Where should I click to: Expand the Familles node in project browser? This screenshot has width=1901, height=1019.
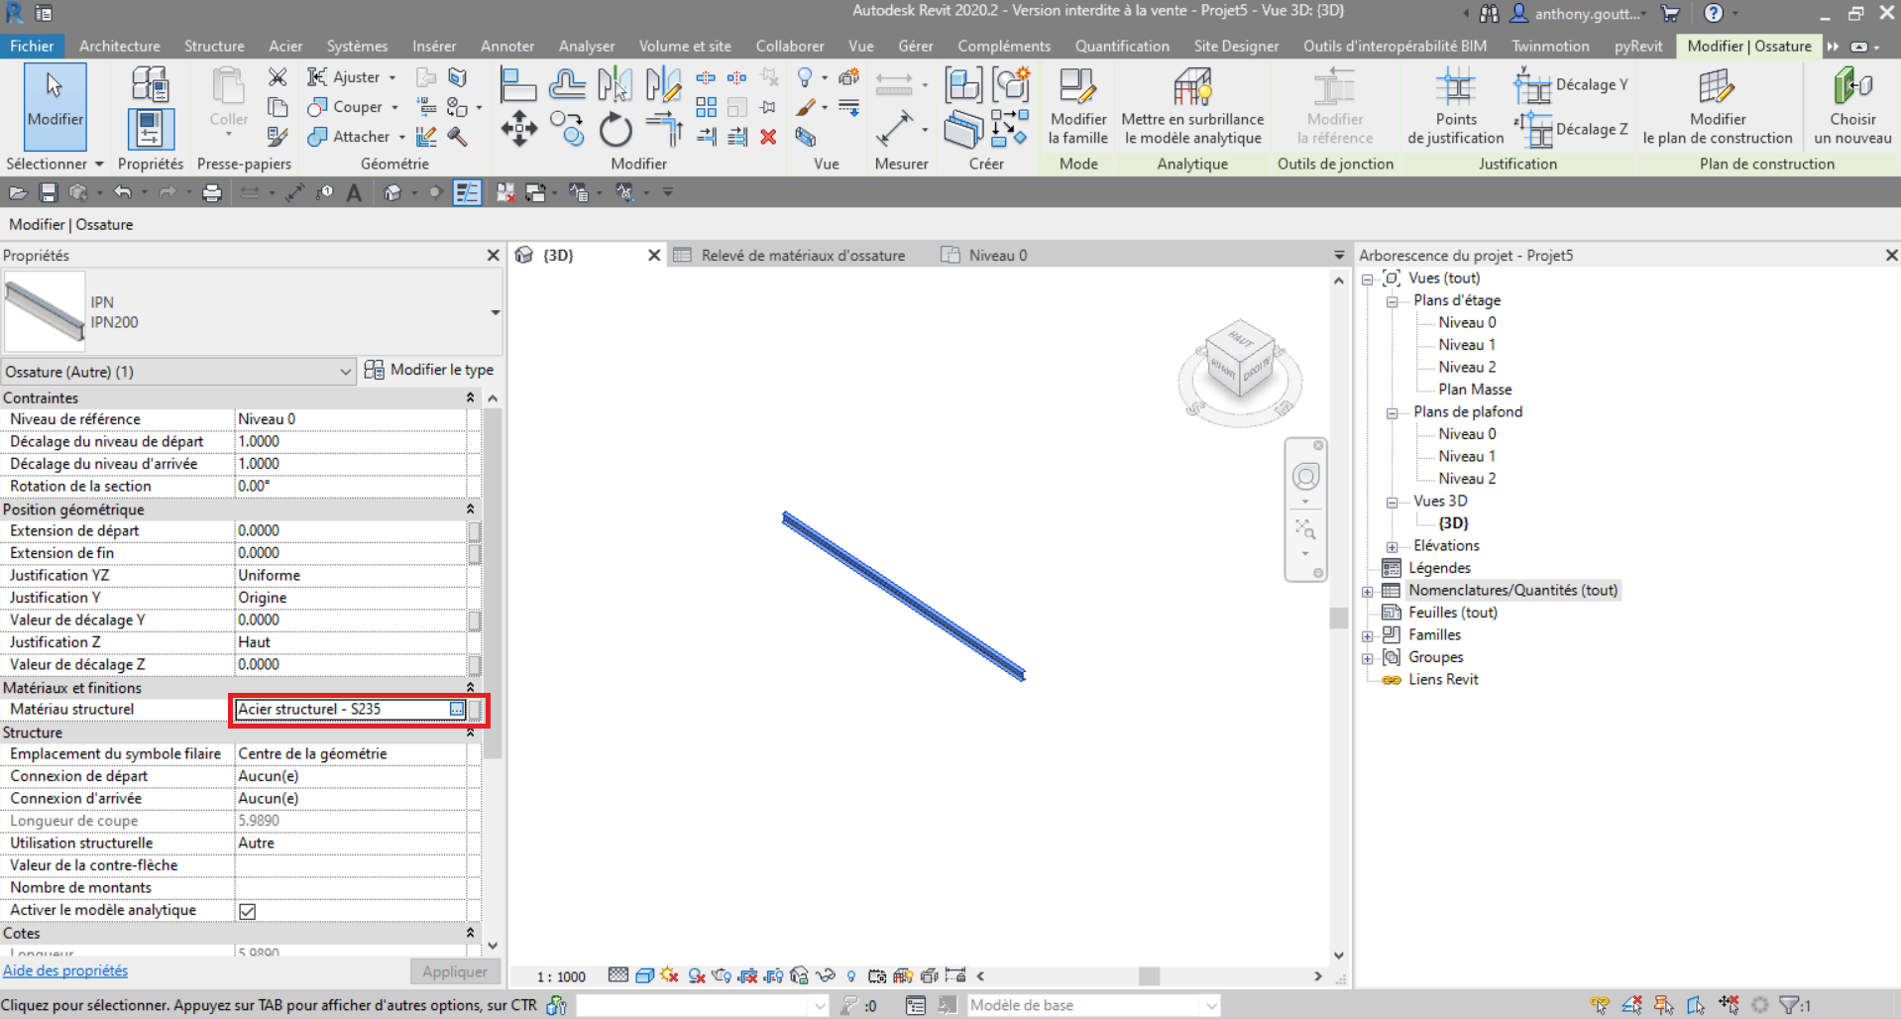(x=1368, y=635)
